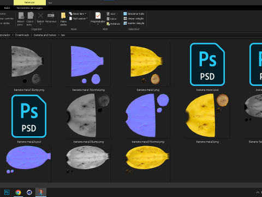
Task: Click Inverter seleção
Action: [134, 23]
